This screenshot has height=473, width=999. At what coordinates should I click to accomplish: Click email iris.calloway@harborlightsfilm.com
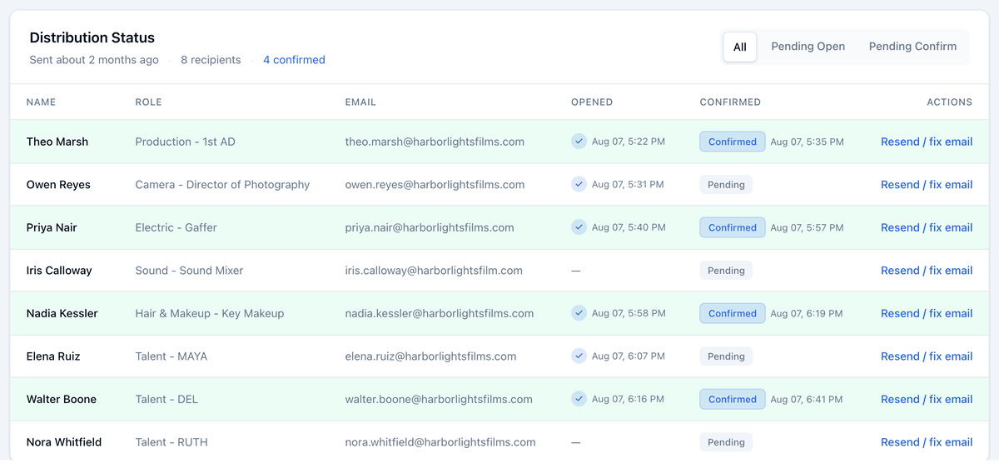[x=434, y=271]
